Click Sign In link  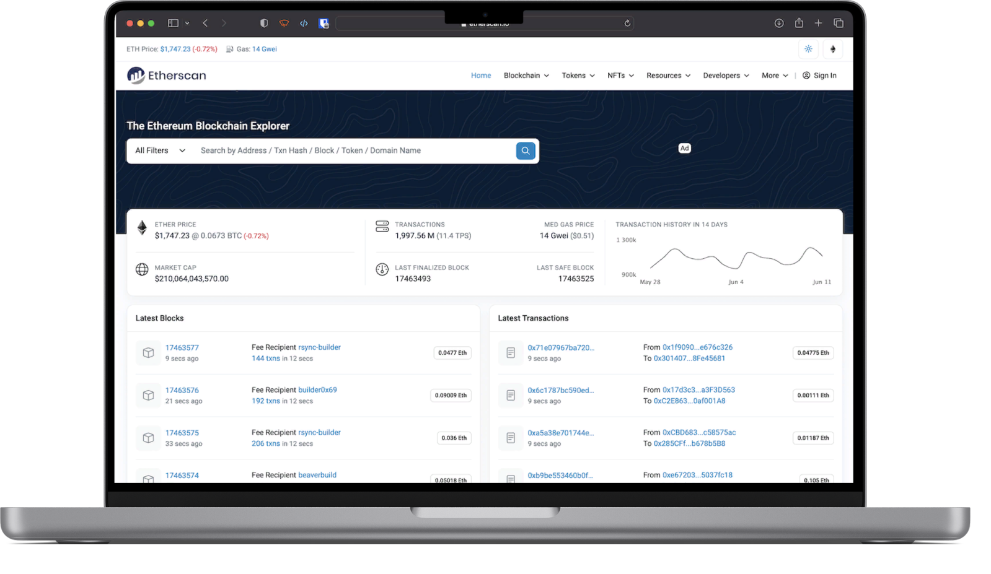point(819,76)
